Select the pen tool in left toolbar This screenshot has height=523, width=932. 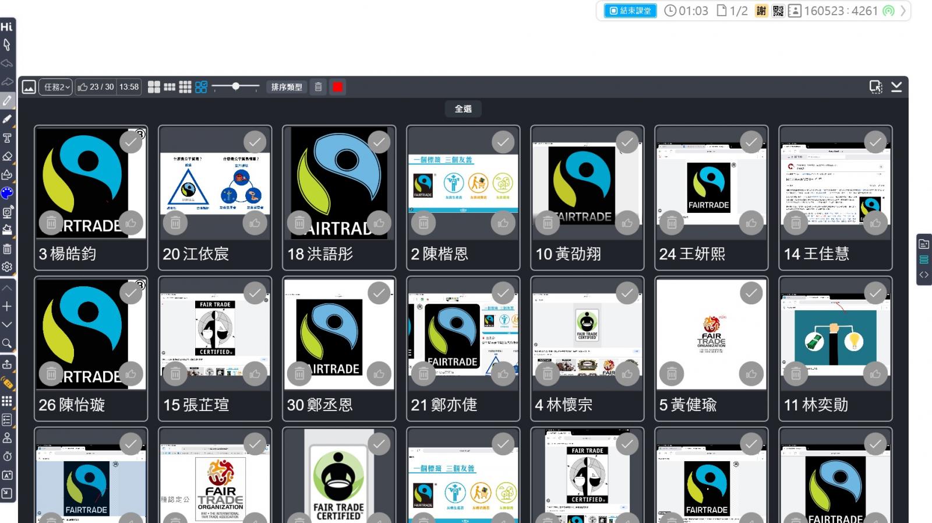7,100
